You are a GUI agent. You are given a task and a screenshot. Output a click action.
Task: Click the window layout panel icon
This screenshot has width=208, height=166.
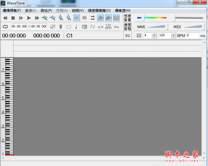53,27
